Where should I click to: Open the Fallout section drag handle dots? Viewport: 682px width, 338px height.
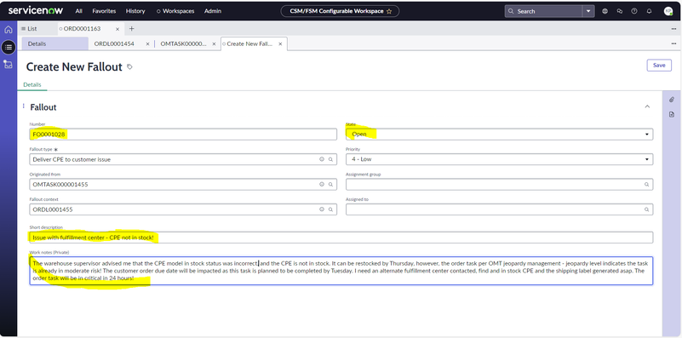[x=24, y=106]
